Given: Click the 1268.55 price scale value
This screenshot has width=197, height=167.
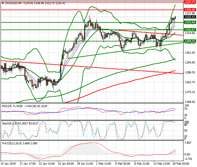Looking at the screenshot, I should click(x=190, y=102).
